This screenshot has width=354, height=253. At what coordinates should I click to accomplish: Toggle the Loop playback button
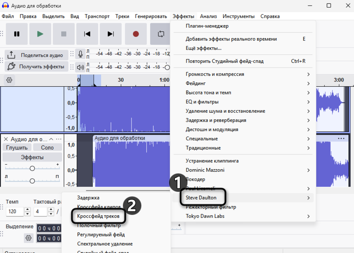click(161, 34)
